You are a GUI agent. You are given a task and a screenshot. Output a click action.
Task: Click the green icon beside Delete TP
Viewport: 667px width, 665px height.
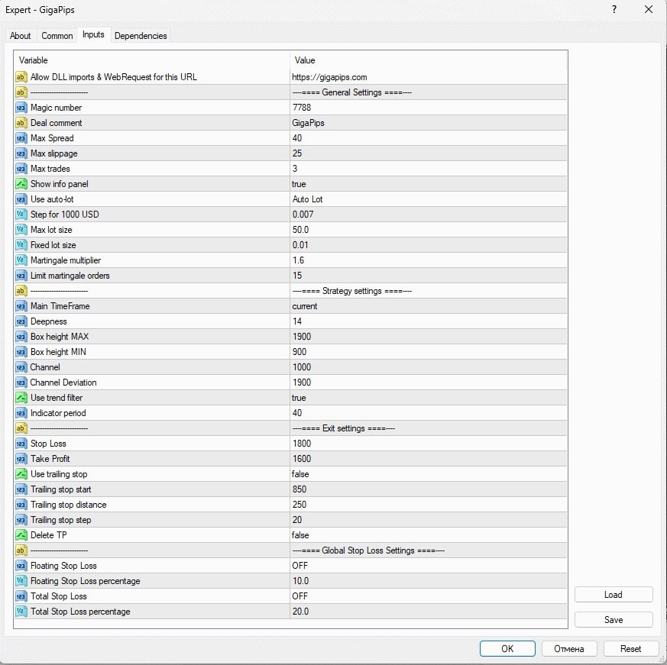(21, 535)
